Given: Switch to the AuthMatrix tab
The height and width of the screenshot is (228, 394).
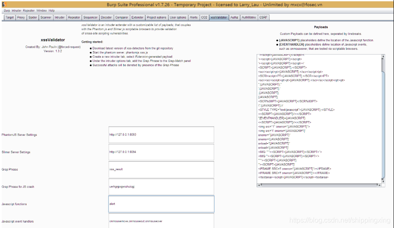Looking at the screenshot, I should 249,17.
